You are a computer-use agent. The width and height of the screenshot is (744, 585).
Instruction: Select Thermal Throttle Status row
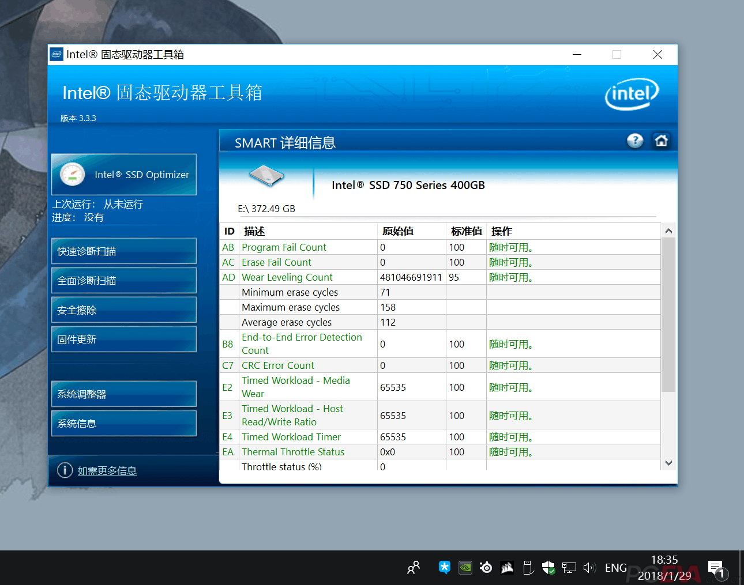point(440,452)
